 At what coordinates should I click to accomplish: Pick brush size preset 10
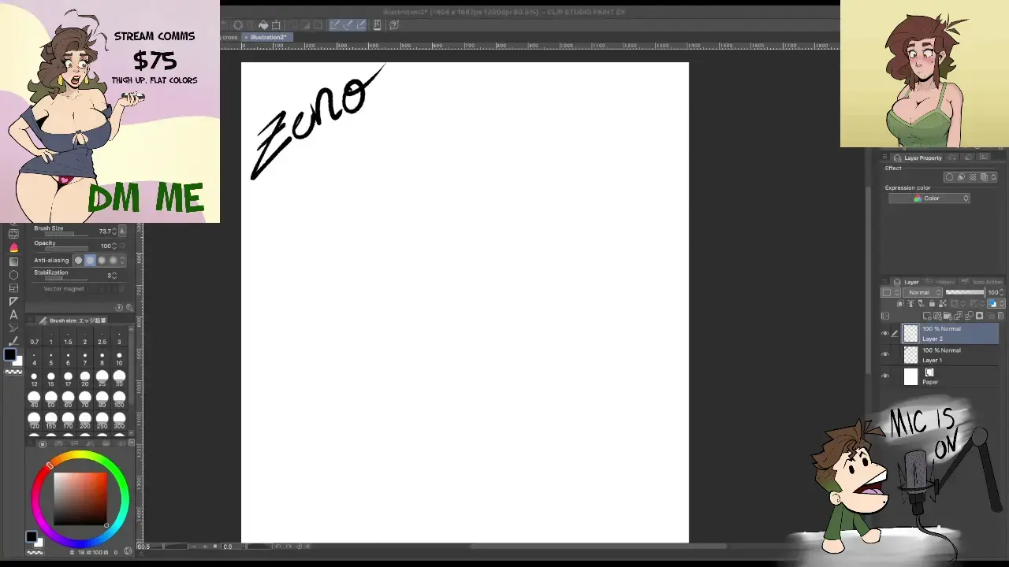[119, 359]
